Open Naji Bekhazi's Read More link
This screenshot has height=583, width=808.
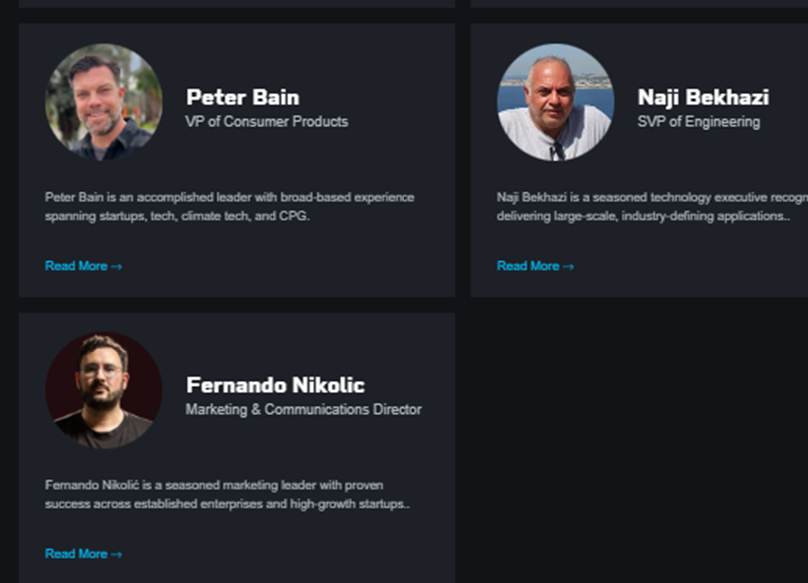[x=528, y=266]
